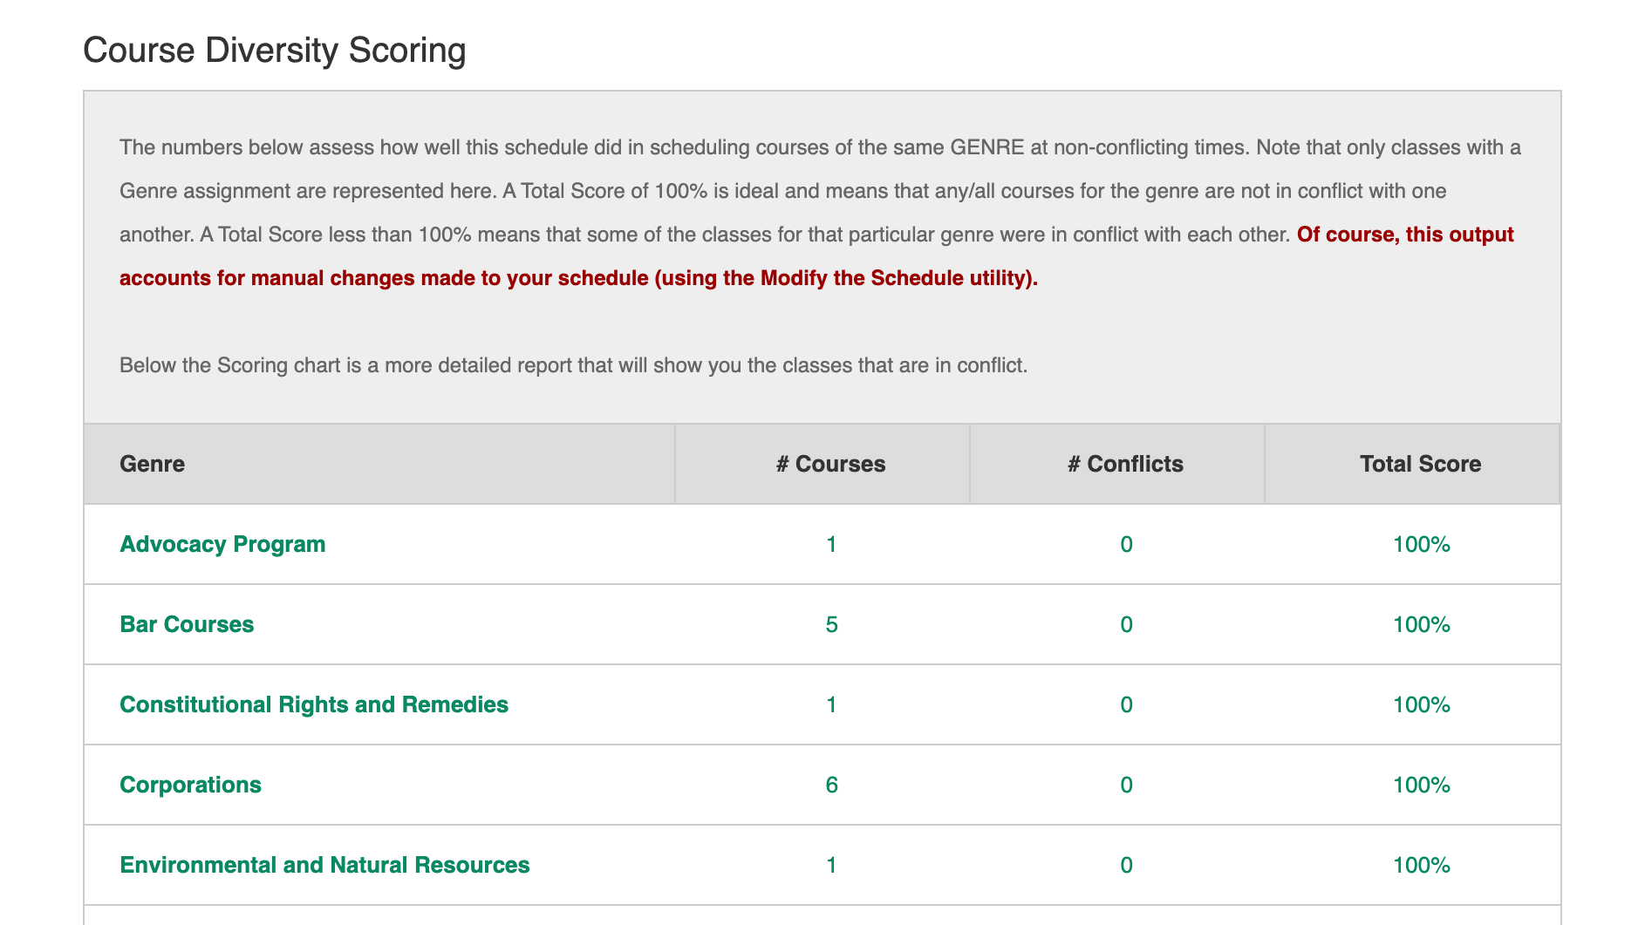Viewport: 1645px width, 925px height.
Task: Select the course count of 5 for Bar Courses
Action: pyautogui.click(x=830, y=624)
